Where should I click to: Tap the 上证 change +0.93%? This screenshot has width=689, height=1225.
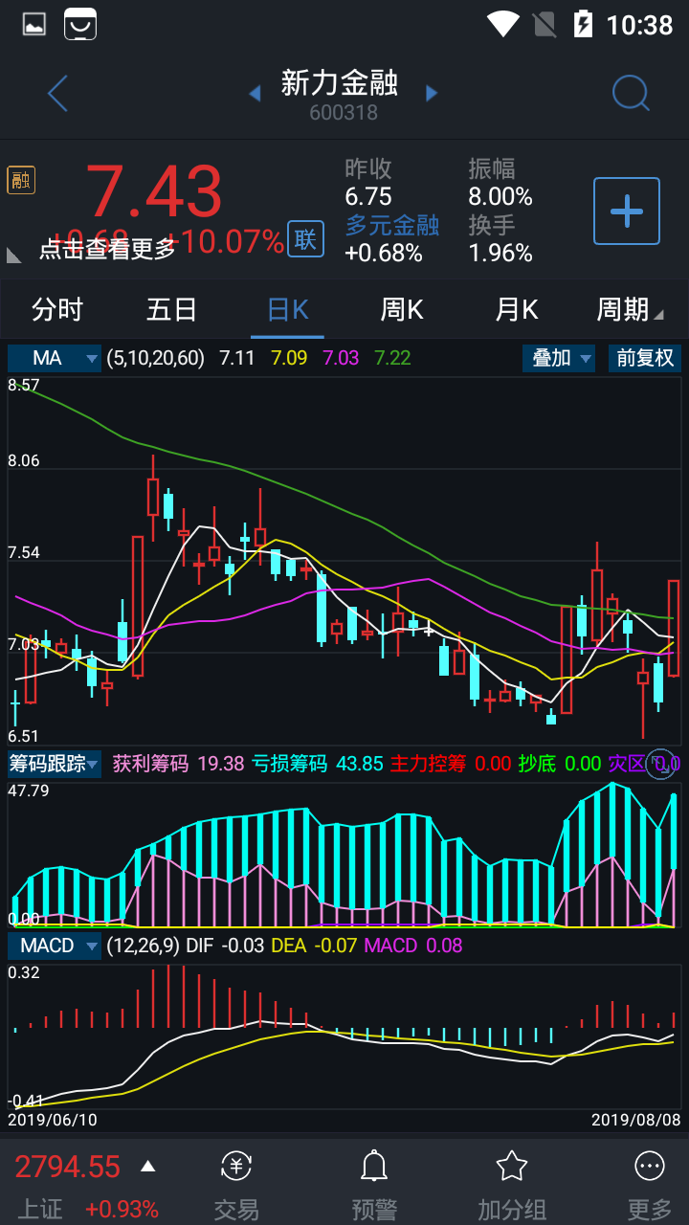pos(122,1209)
